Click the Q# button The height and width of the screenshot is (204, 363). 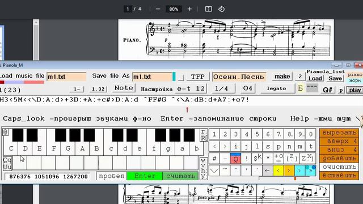click(x=327, y=90)
